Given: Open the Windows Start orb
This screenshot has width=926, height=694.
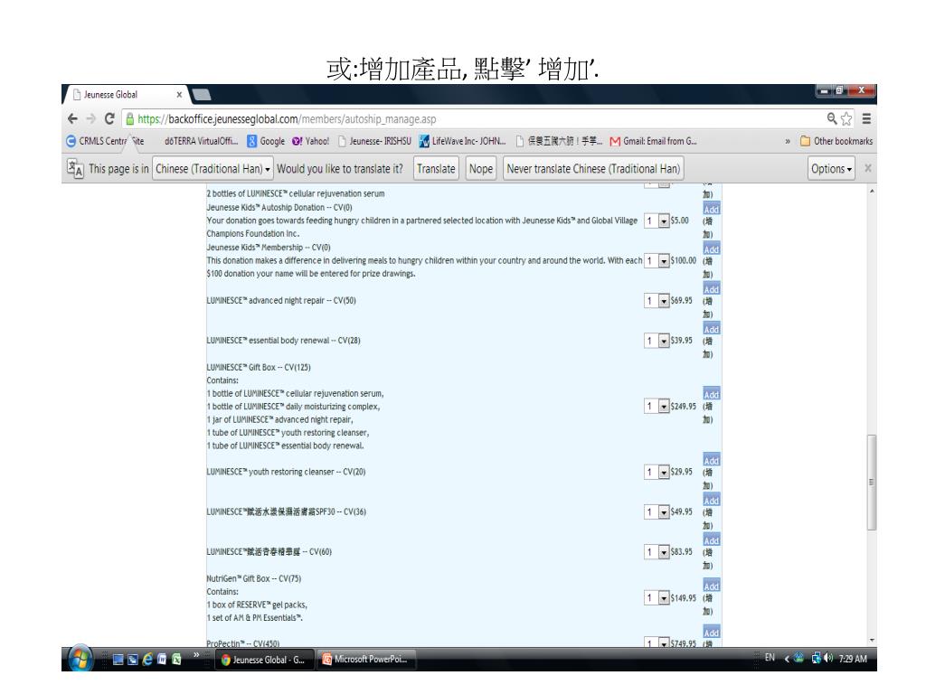Looking at the screenshot, I should tap(80, 658).
